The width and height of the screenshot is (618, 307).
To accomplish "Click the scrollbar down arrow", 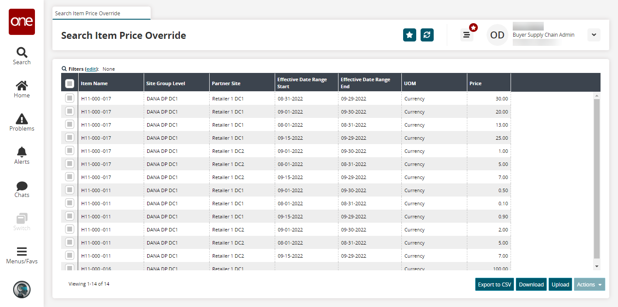I will pos(597,266).
